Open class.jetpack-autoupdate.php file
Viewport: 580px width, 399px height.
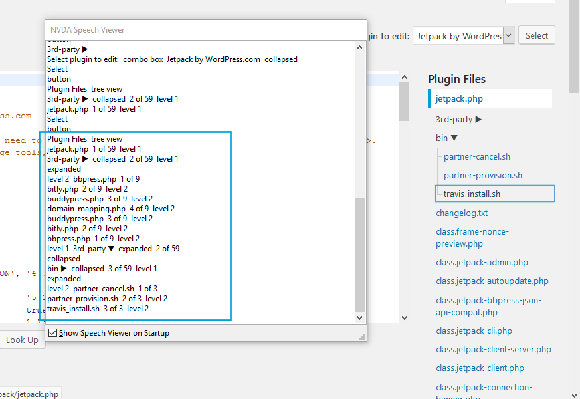[492, 281]
